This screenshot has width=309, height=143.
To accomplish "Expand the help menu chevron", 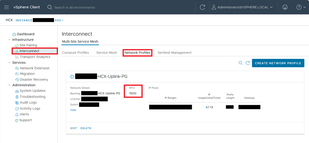I will tap(305, 7).
